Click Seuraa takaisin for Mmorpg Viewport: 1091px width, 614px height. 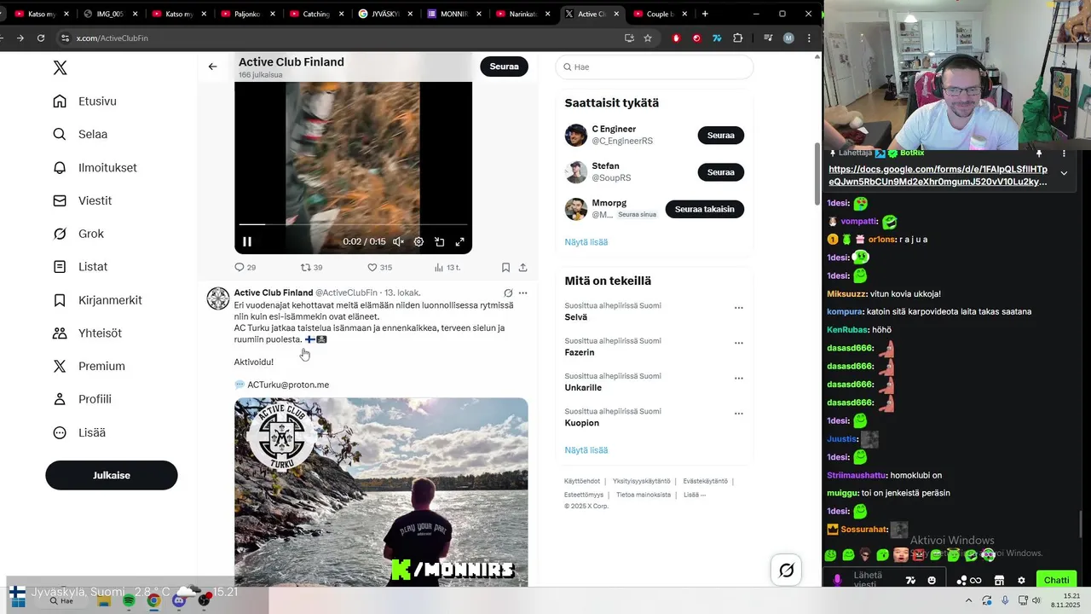click(x=704, y=209)
